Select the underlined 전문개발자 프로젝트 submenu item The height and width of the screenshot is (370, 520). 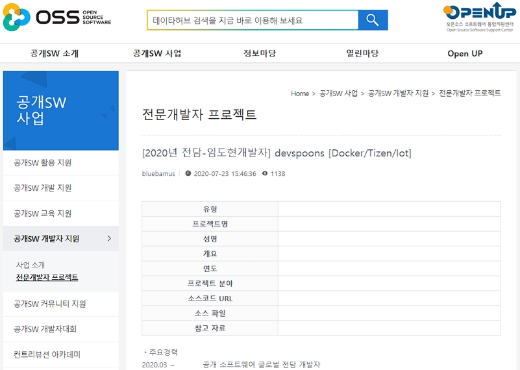47,277
